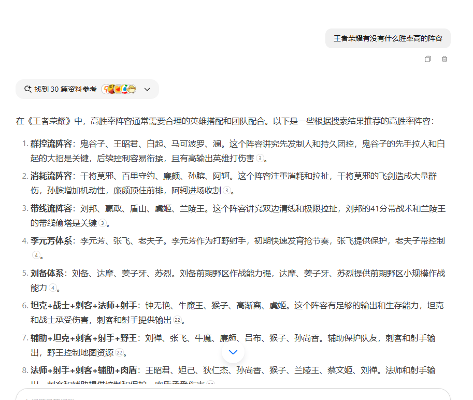Open the stacked source site avatars
Image resolution: width=473 pixels, height=400 pixels.
coord(119,89)
